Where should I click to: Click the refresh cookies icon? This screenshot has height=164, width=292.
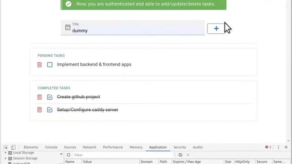click(x=68, y=155)
